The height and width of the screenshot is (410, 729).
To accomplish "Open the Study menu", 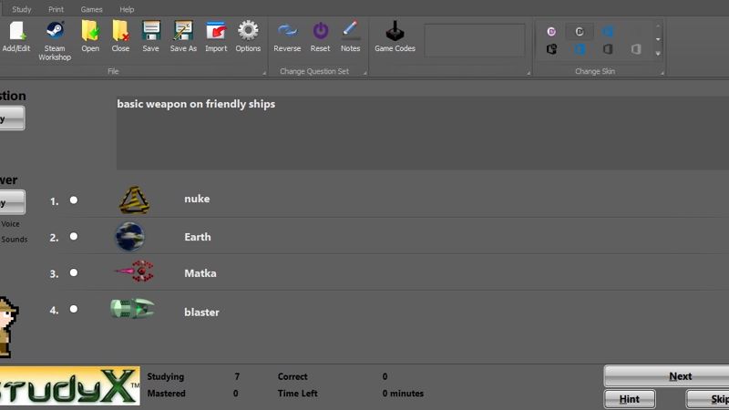I will pyautogui.click(x=21, y=9).
